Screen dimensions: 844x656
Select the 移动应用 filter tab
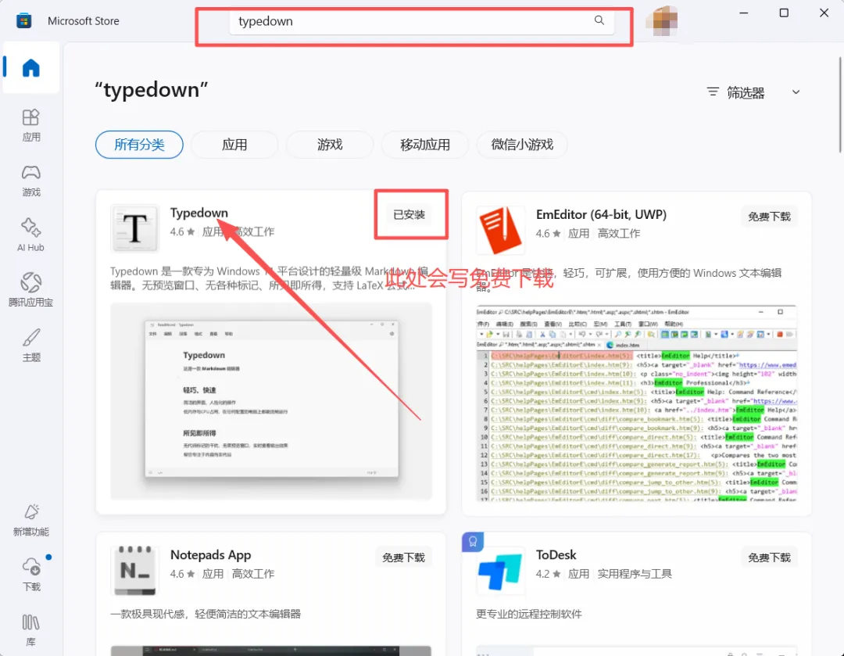(425, 145)
